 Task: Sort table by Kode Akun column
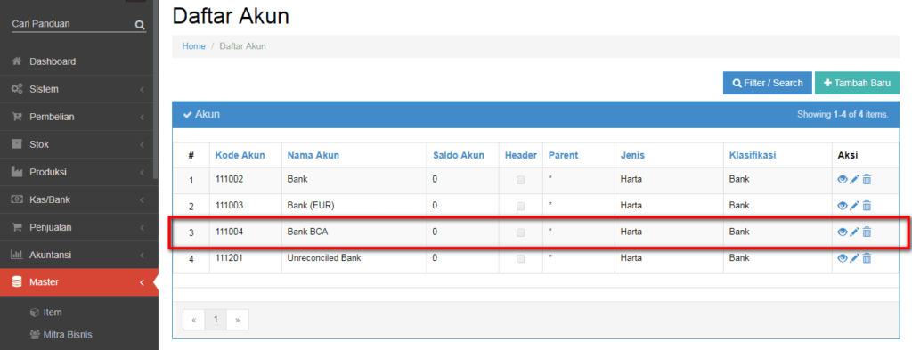(240, 155)
